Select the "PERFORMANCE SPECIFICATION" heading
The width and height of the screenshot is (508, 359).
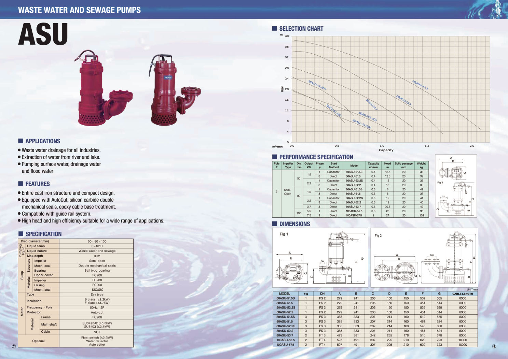pyautogui.click(x=316, y=157)
